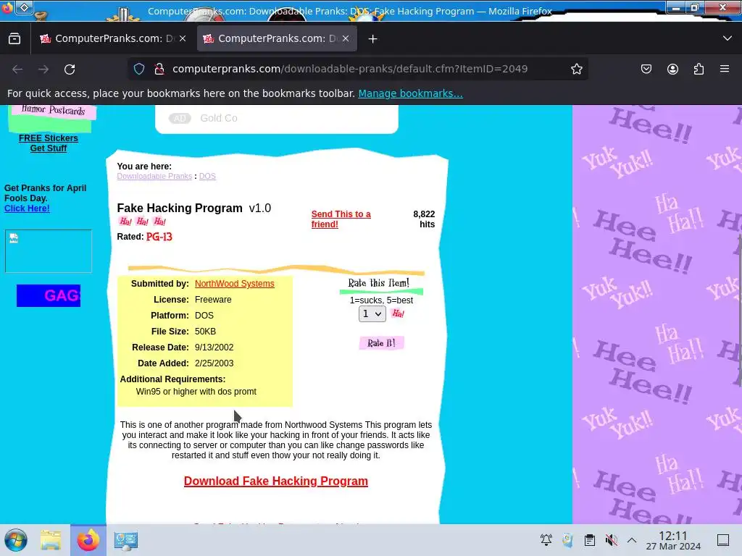Click the Release Date value 9/13/2002
The image size is (742, 556).
tap(214, 347)
